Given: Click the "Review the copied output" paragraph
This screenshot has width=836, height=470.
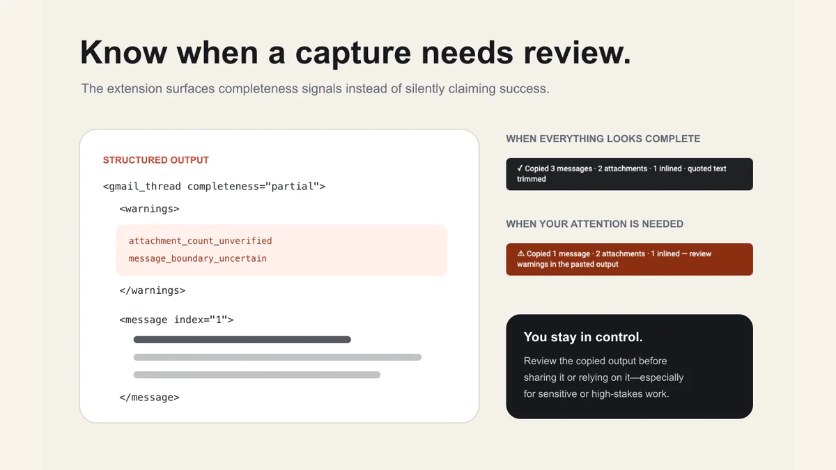Looking at the screenshot, I should point(604,377).
